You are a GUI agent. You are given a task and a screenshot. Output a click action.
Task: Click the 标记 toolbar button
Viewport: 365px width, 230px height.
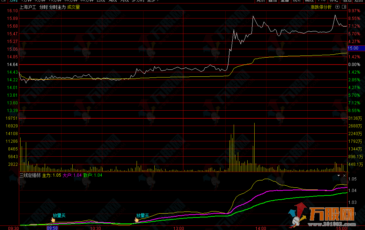(334, 1)
